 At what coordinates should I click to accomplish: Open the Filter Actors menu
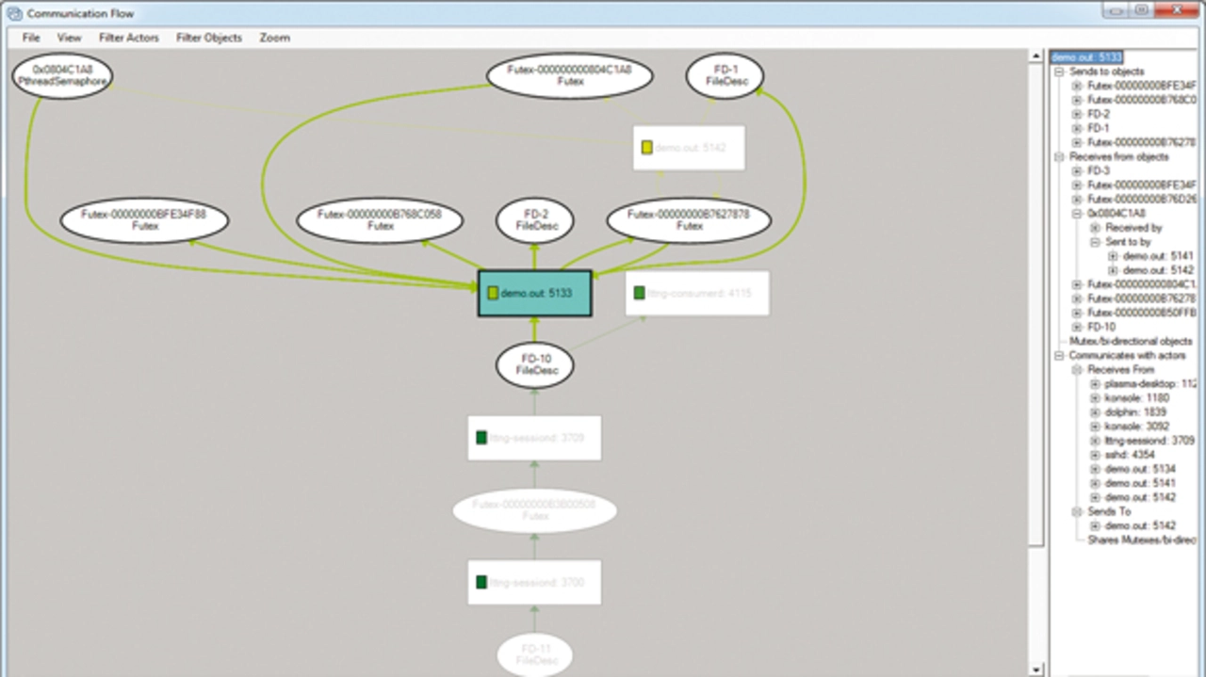click(x=129, y=38)
